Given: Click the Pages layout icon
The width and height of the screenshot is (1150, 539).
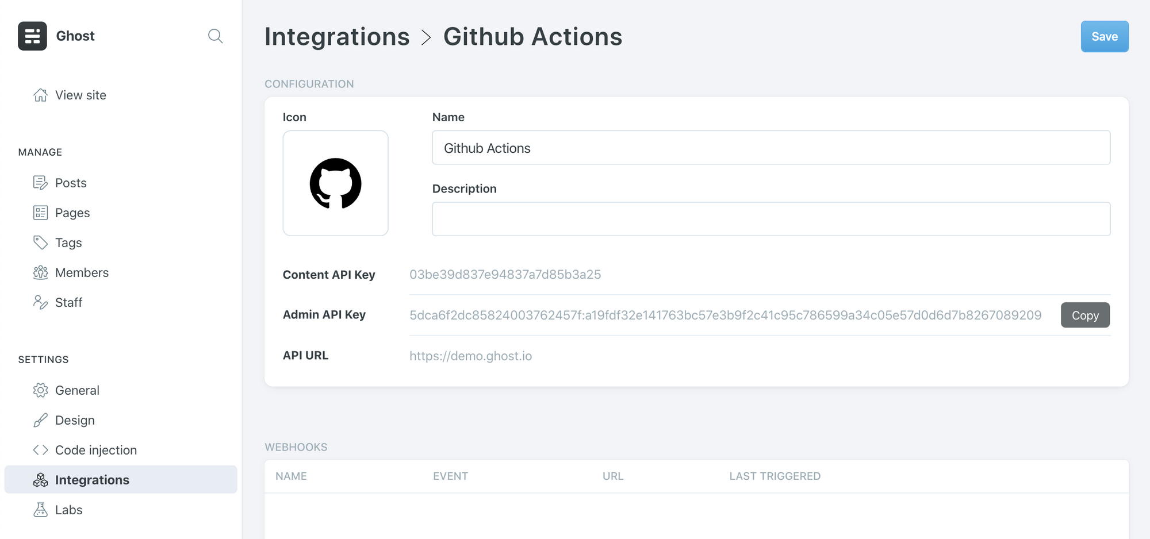Looking at the screenshot, I should pos(40,213).
